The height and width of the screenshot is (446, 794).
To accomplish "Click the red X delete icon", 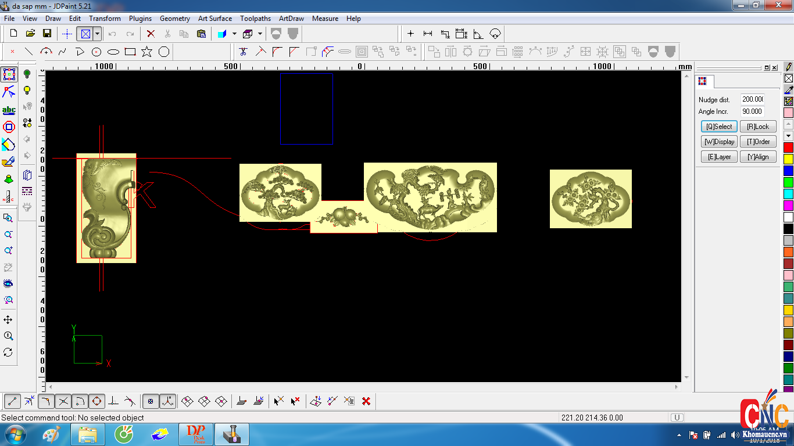I will point(151,34).
